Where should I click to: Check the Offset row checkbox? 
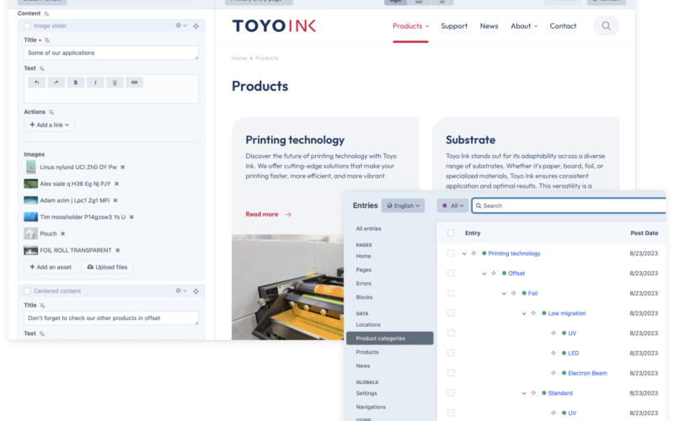tap(451, 273)
